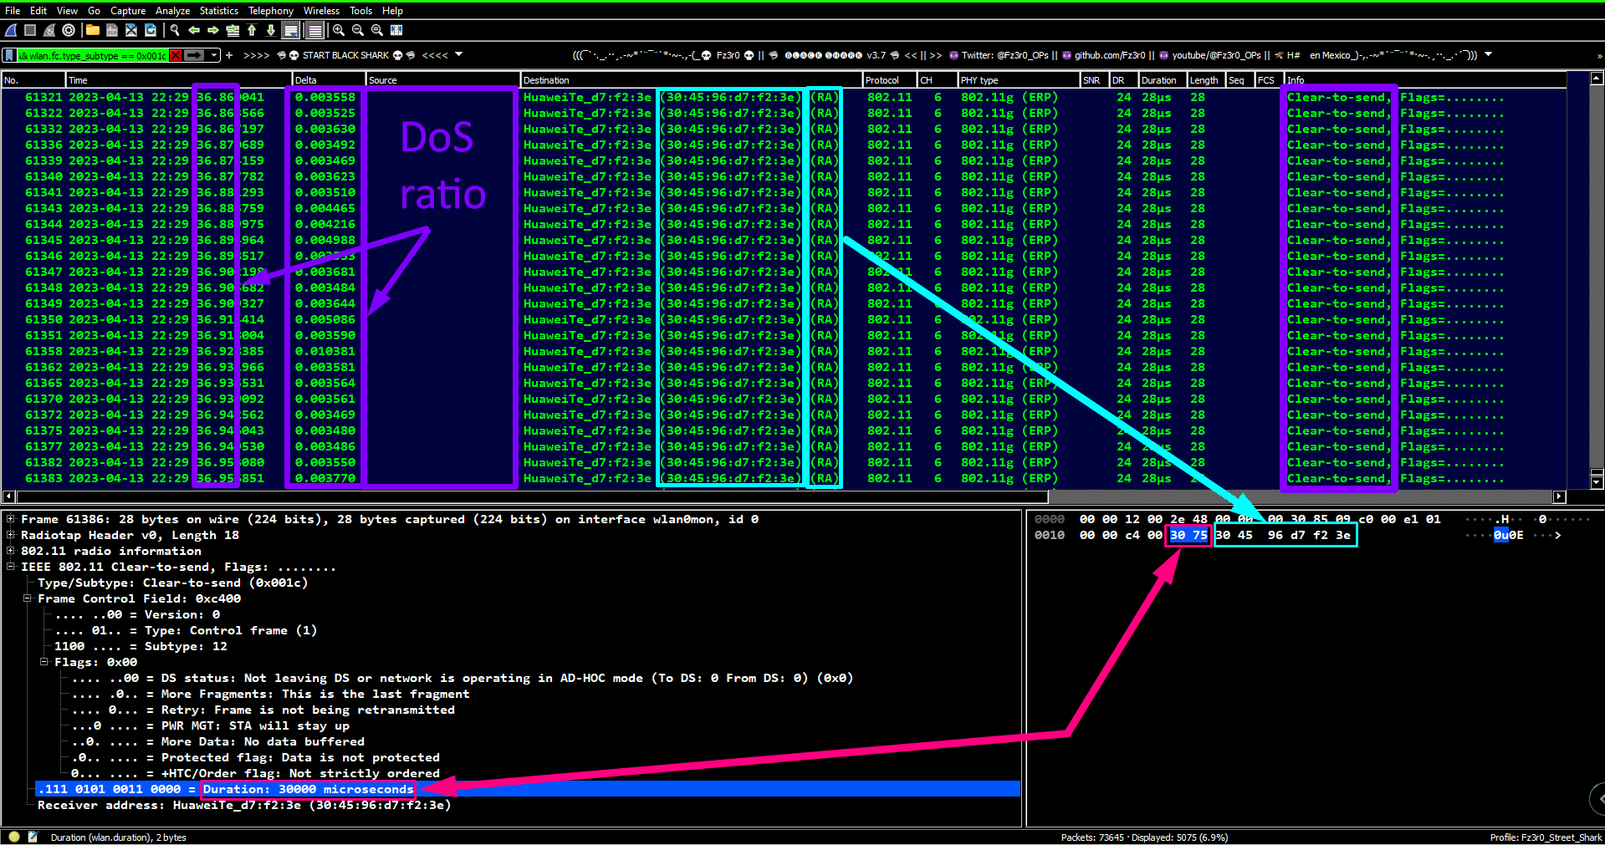Image resolution: width=1605 pixels, height=845 pixels.
Task: Restart the current capture
Action: point(48,30)
